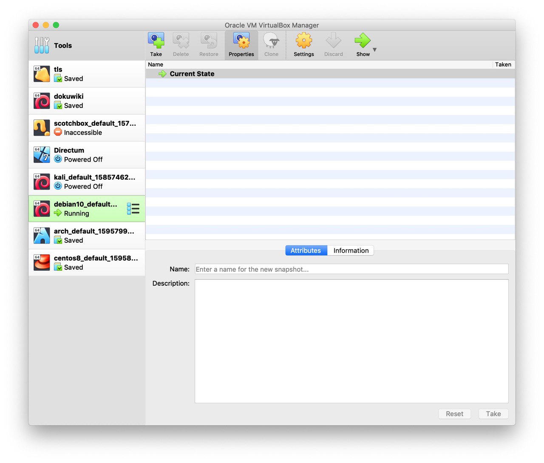Click the green Show arrow icon
Viewport: 544px width, 463px height.
click(x=363, y=40)
